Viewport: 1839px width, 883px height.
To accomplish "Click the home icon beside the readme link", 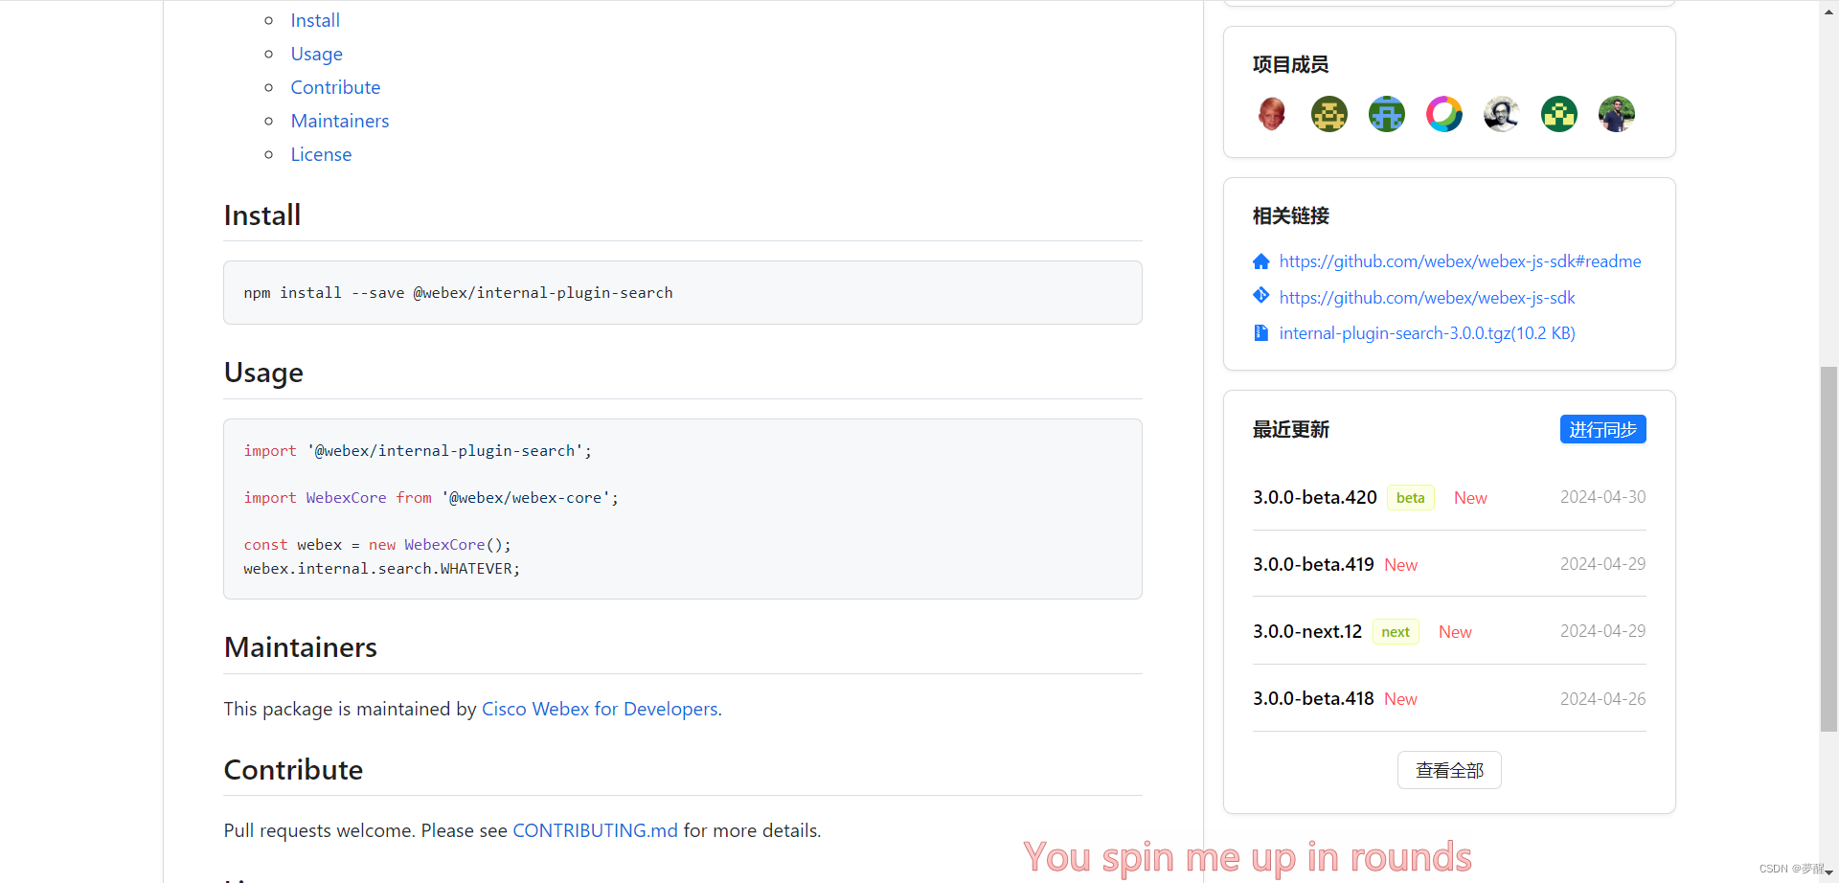I will point(1260,260).
